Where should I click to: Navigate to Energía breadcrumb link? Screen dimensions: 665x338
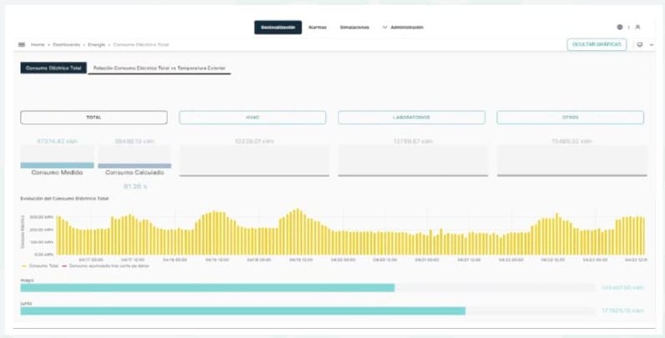[x=96, y=44]
